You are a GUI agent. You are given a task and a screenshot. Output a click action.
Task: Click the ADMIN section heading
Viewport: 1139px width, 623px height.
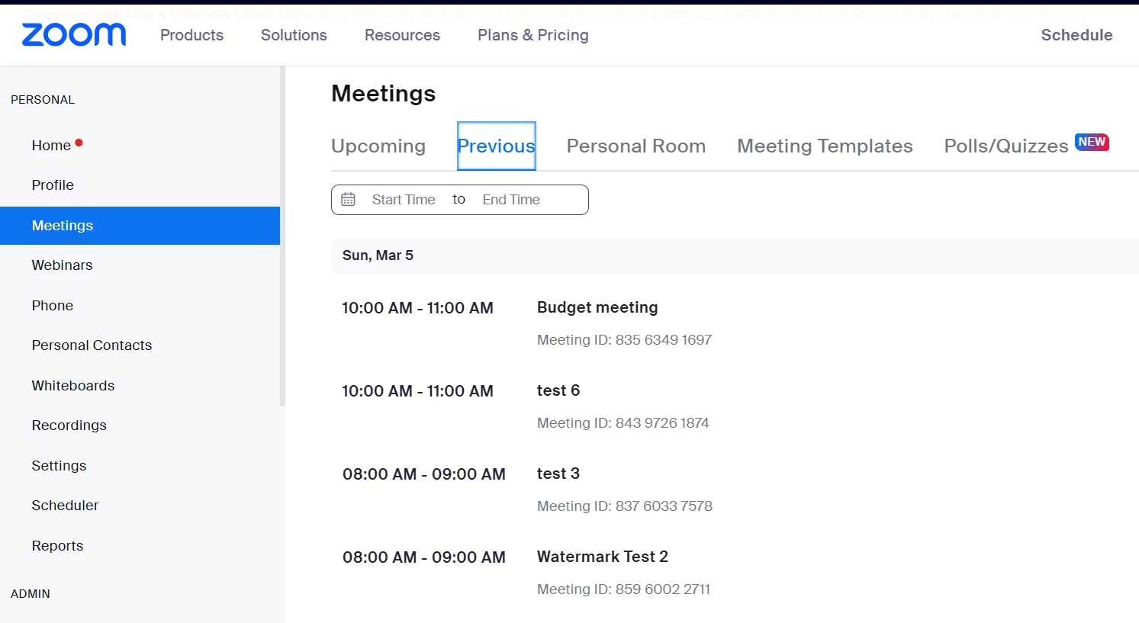[x=31, y=594]
